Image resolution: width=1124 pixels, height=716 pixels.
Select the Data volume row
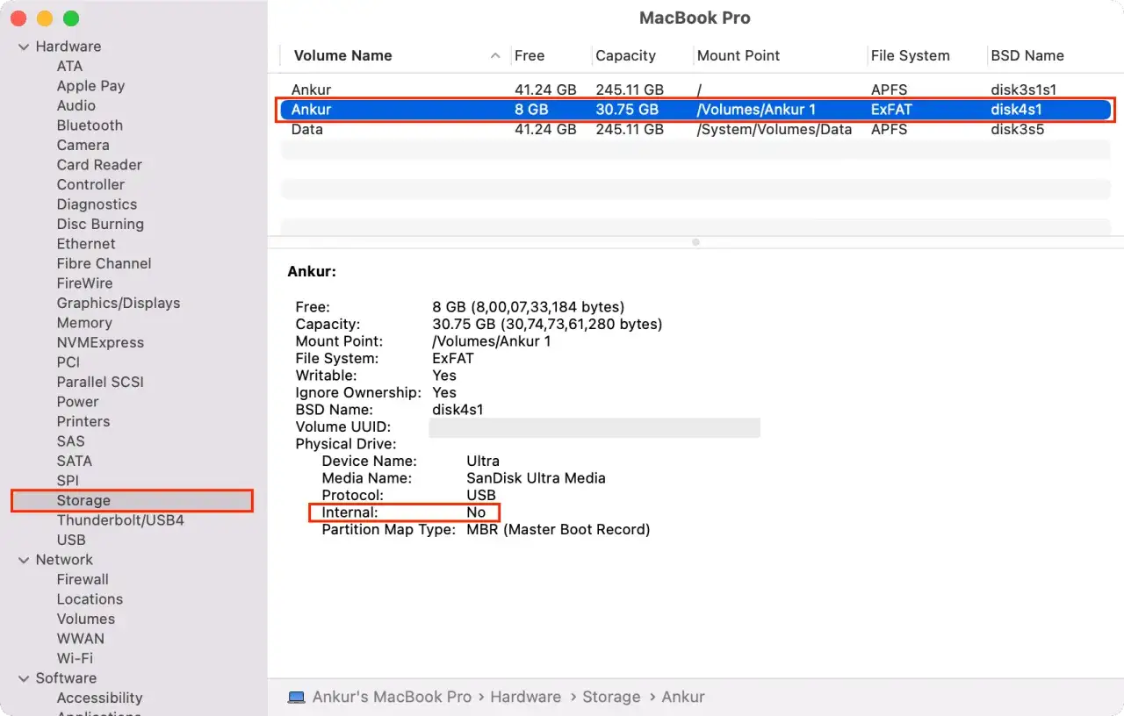[695, 129]
